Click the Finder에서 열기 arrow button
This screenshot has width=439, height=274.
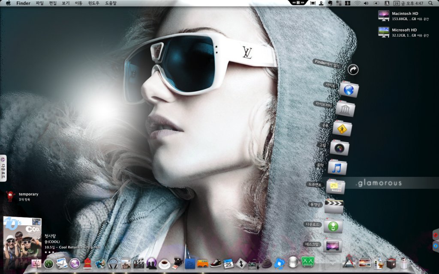coord(353,69)
